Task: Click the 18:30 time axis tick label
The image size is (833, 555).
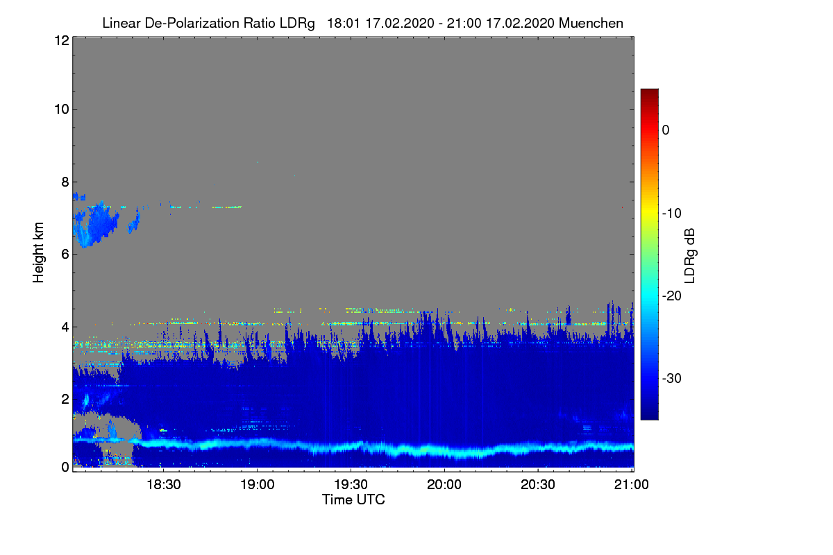Action: point(163,485)
